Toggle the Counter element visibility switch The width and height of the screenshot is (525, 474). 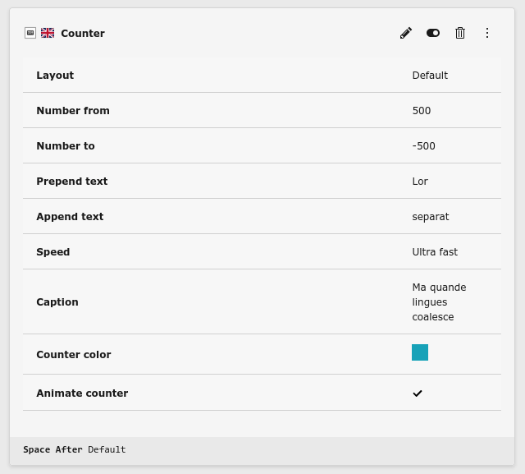(x=433, y=33)
